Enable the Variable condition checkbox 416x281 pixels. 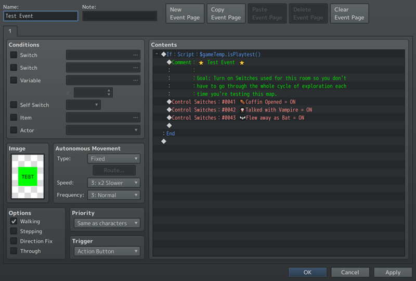click(14, 80)
